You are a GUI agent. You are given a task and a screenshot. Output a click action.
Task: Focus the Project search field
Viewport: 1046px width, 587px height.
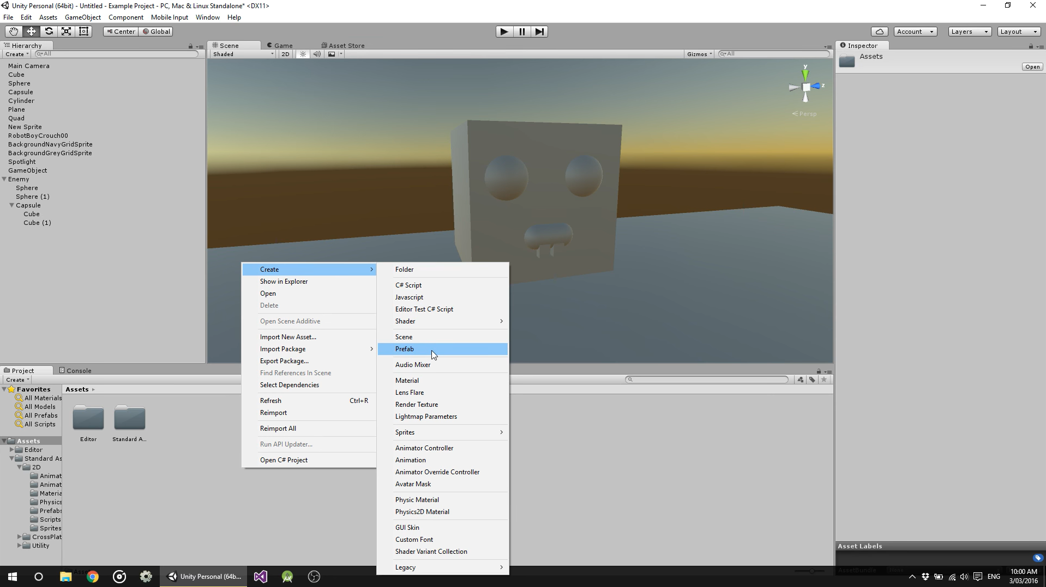click(x=706, y=380)
